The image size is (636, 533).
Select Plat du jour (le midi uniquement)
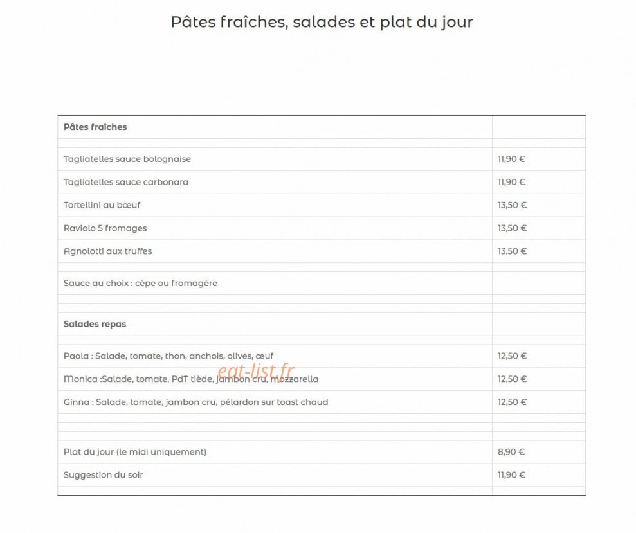[134, 452]
